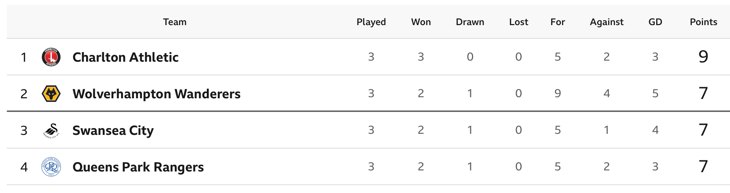Screen dimensions: 730x193
Task: Click Wolverhampton's goals for value 9
Action: 558,93
